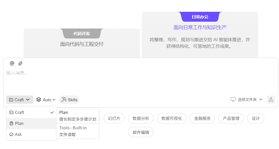This screenshot has height=149, width=279.
Task: Click the 设计 suggestion chip
Action: tap(256, 118)
